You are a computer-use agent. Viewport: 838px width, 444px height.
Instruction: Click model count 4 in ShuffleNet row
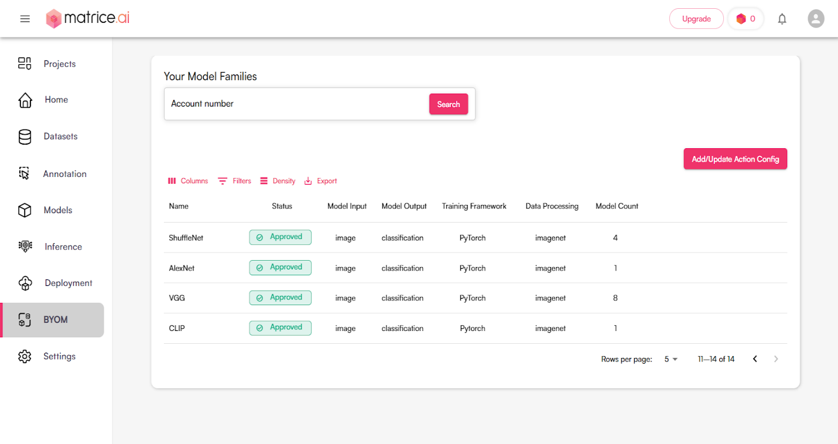click(x=615, y=238)
